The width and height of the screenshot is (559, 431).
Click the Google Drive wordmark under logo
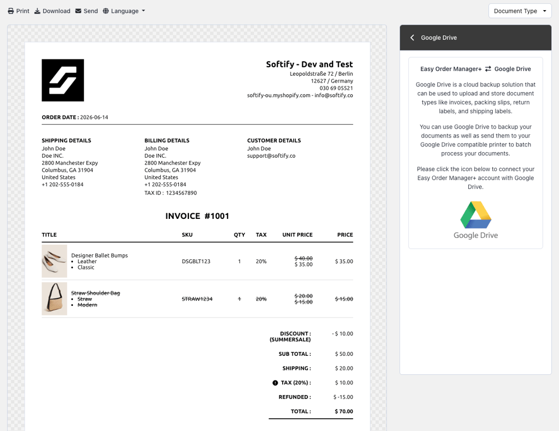click(475, 236)
